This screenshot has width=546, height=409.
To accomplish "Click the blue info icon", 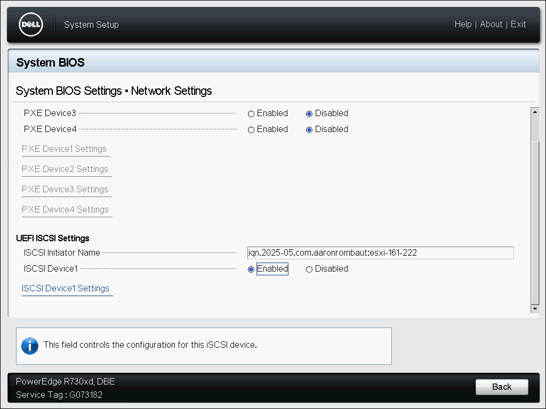I will [x=30, y=346].
